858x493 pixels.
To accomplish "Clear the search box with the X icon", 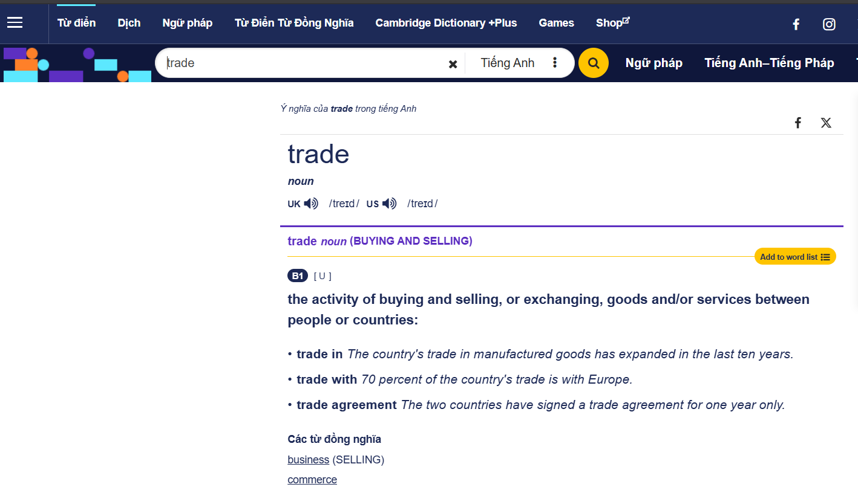I will click(453, 64).
